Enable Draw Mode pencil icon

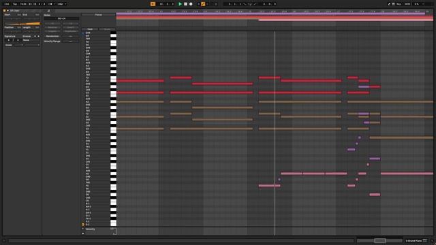[x=389, y=4]
